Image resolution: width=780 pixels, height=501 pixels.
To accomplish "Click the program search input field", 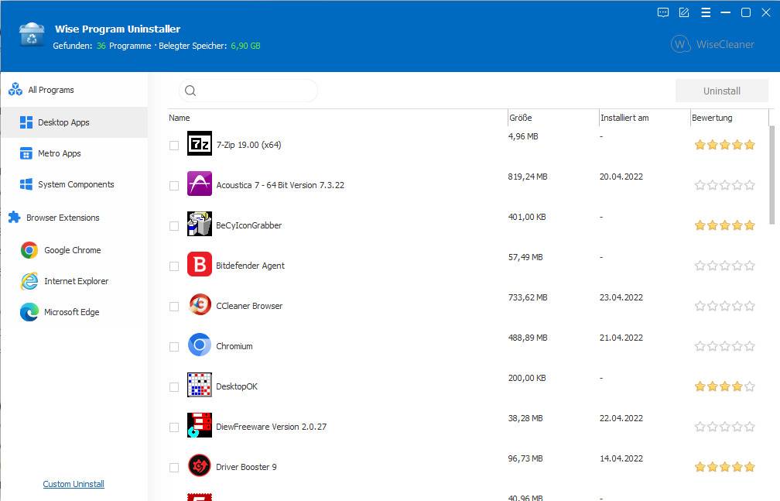I will coord(248,91).
